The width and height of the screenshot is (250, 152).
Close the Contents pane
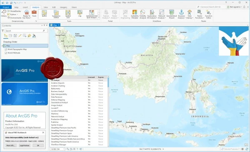(x=47, y=25)
